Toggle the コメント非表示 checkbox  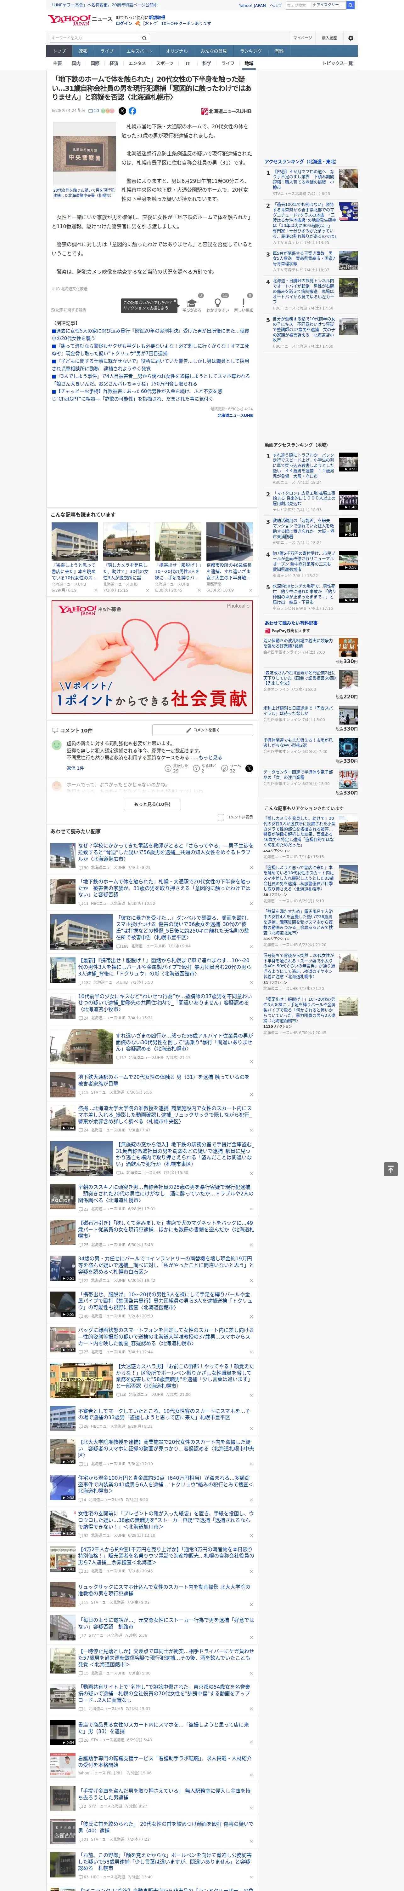(x=221, y=817)
